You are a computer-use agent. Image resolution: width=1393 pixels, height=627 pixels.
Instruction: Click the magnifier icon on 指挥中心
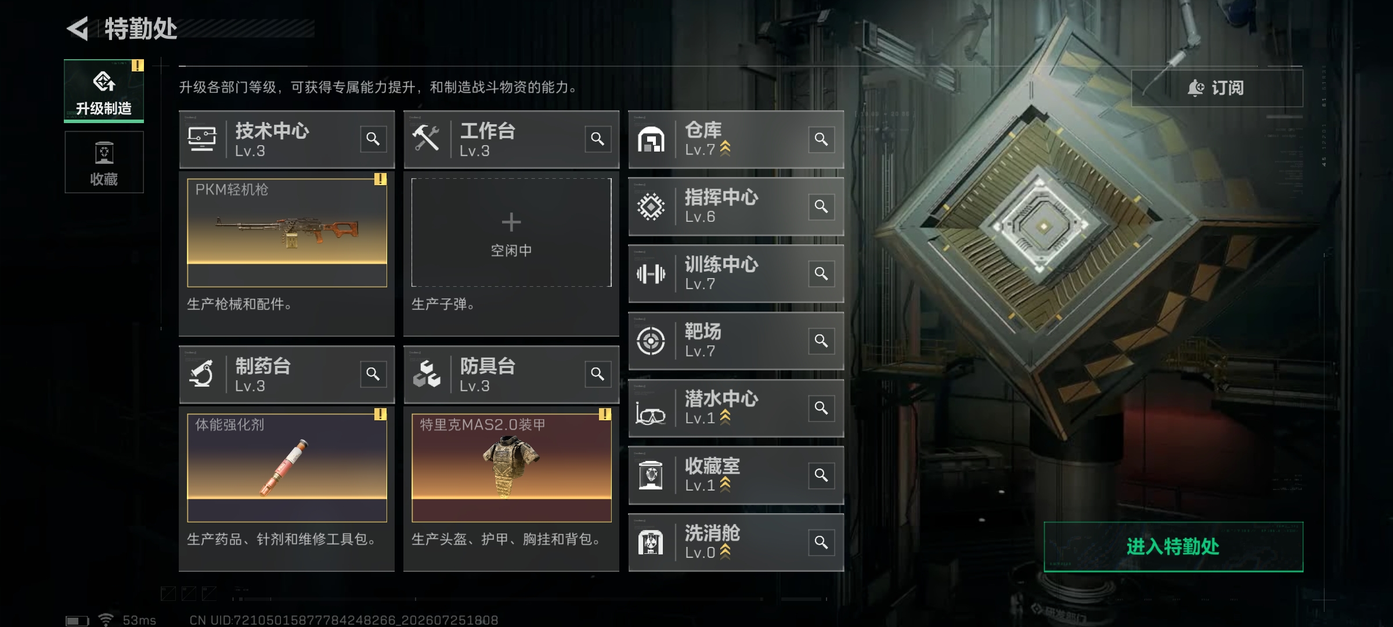tap(821, 207)
